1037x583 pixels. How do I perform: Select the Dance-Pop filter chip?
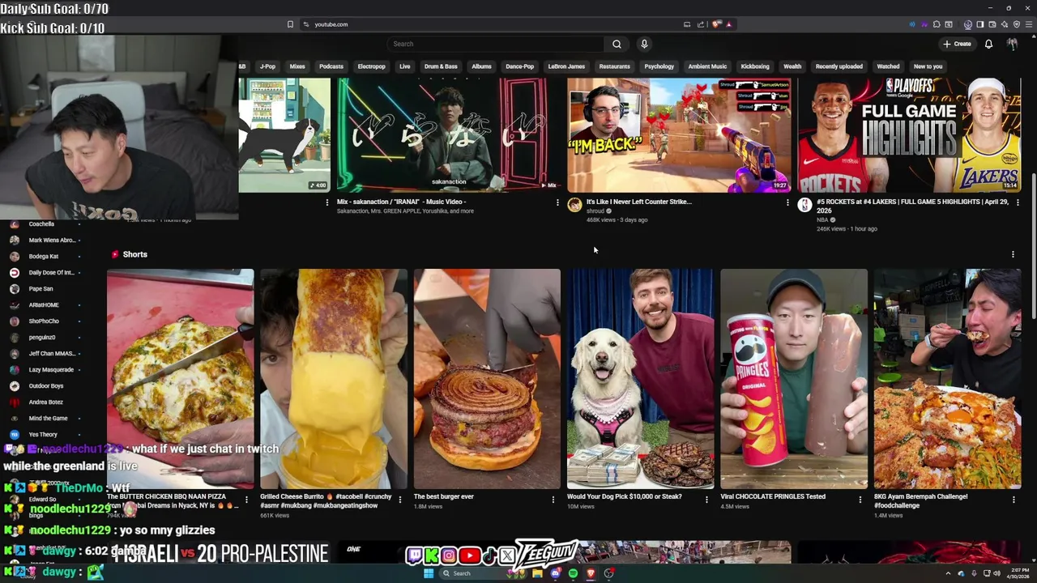pos(520,66)
